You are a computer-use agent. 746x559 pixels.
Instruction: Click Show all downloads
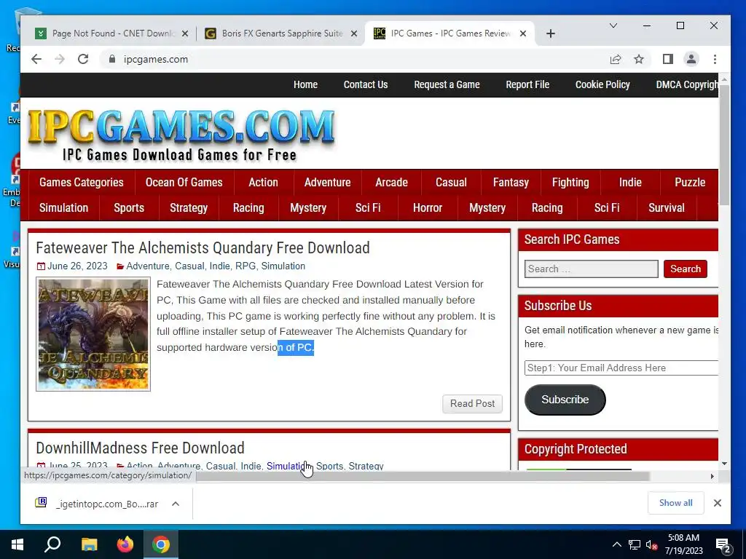coord(675,503)
